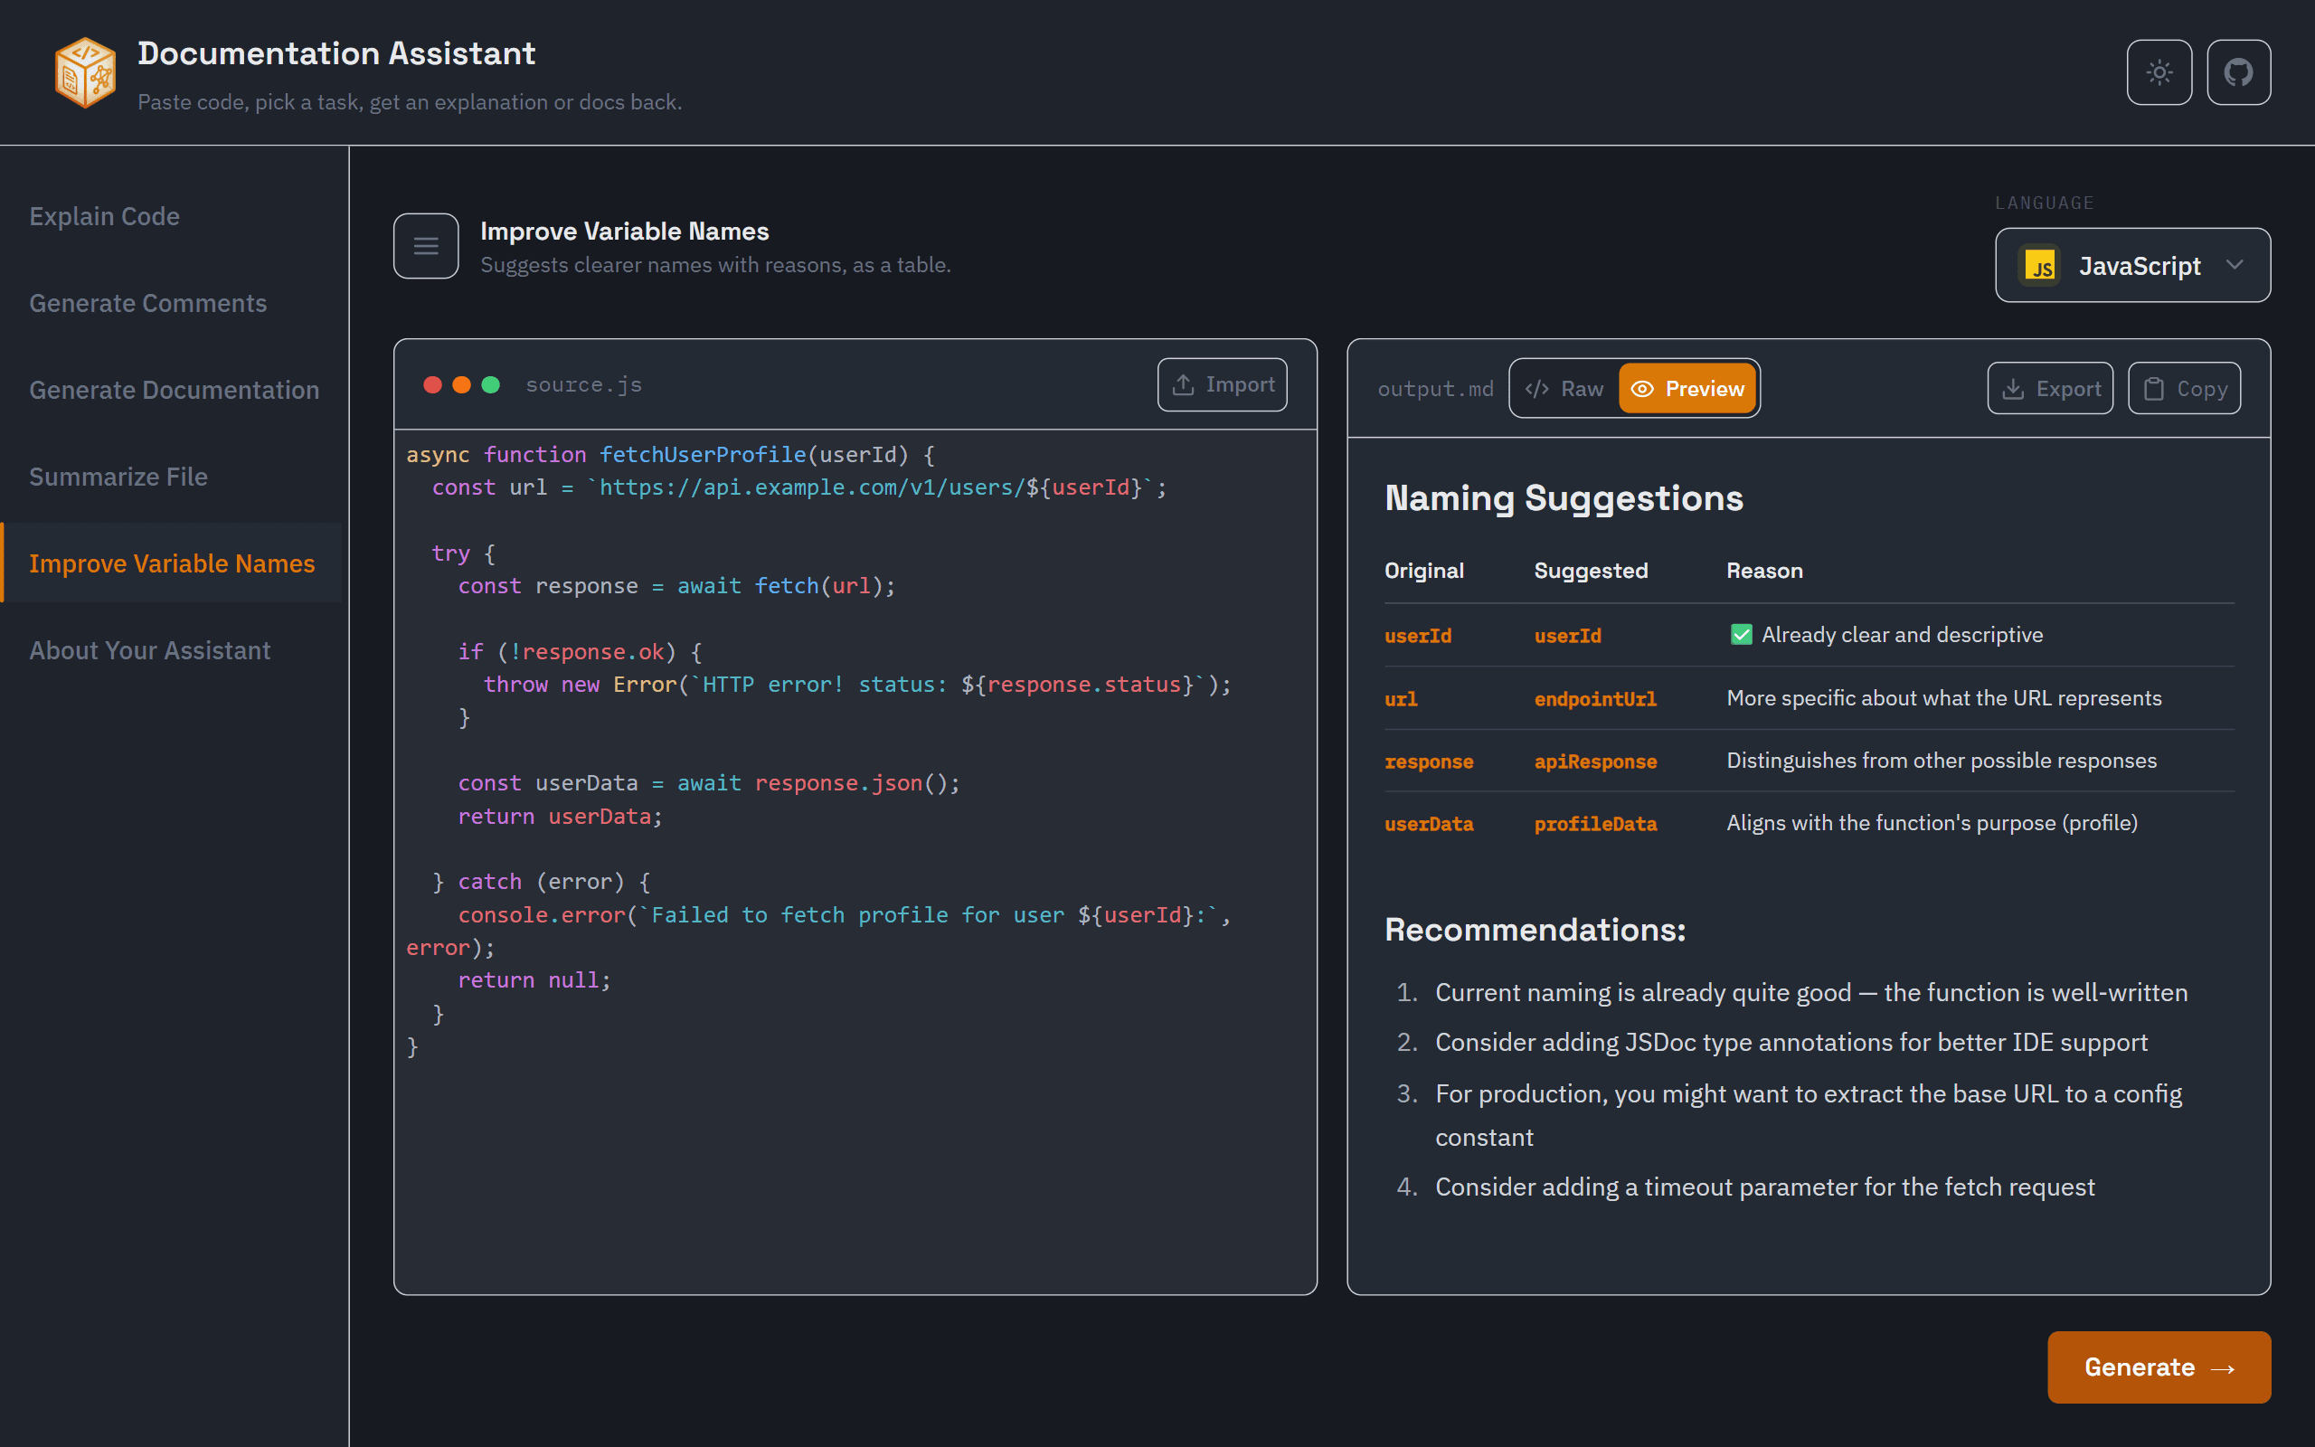Image resolution: width=2315 pixels, height=1447 pixels.
Task: Click the 'apiResponse' suggested name
Action: click(1594, 761)
